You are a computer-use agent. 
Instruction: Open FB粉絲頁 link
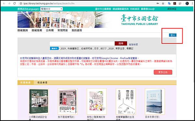pos(135,9)
